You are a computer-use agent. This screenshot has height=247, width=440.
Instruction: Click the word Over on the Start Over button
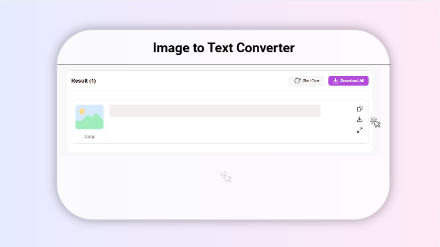(316, 81)
